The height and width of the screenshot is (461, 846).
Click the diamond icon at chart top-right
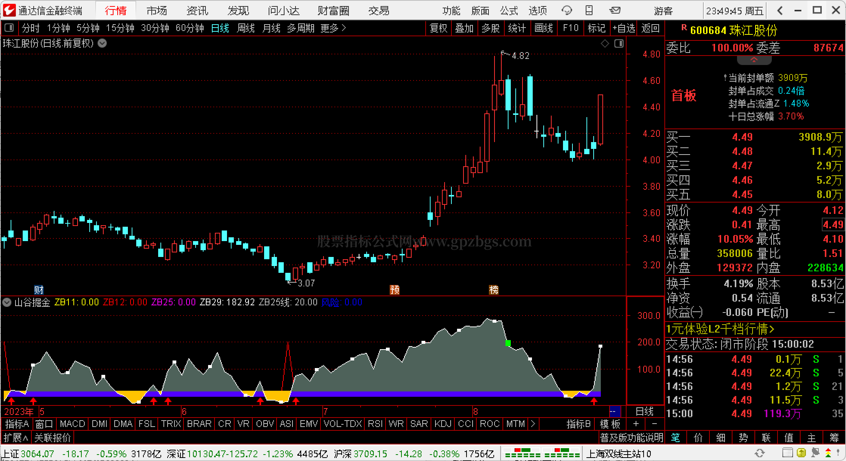point(605,43)
